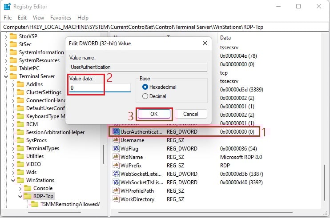Click the StSec folder icon

pyautogui.click(x=13, y=44)
